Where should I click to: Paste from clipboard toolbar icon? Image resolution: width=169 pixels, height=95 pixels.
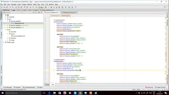point(21,7)
